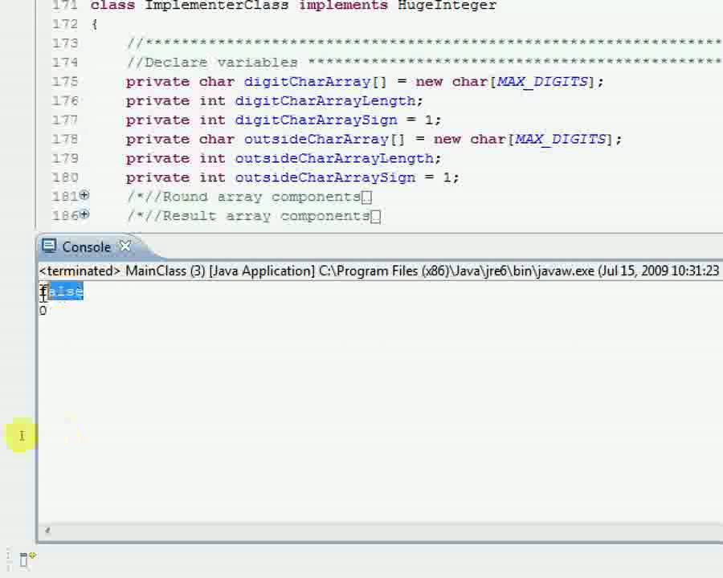Click the folded "Round array components" comment
The image size is (723, 578).
pos(243,197)
